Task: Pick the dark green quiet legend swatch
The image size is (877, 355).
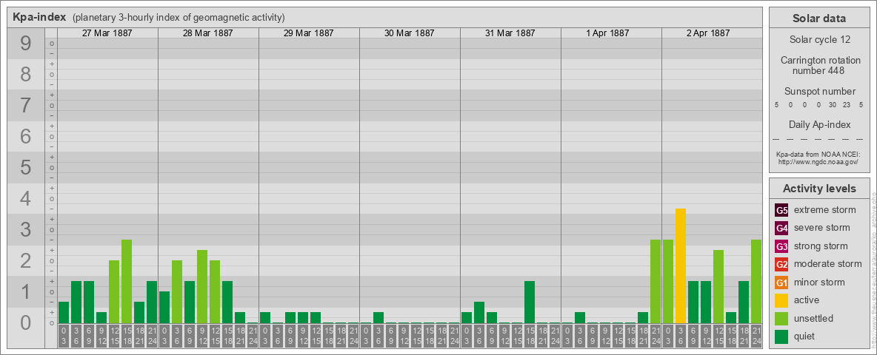Action: tap(781, 336)
